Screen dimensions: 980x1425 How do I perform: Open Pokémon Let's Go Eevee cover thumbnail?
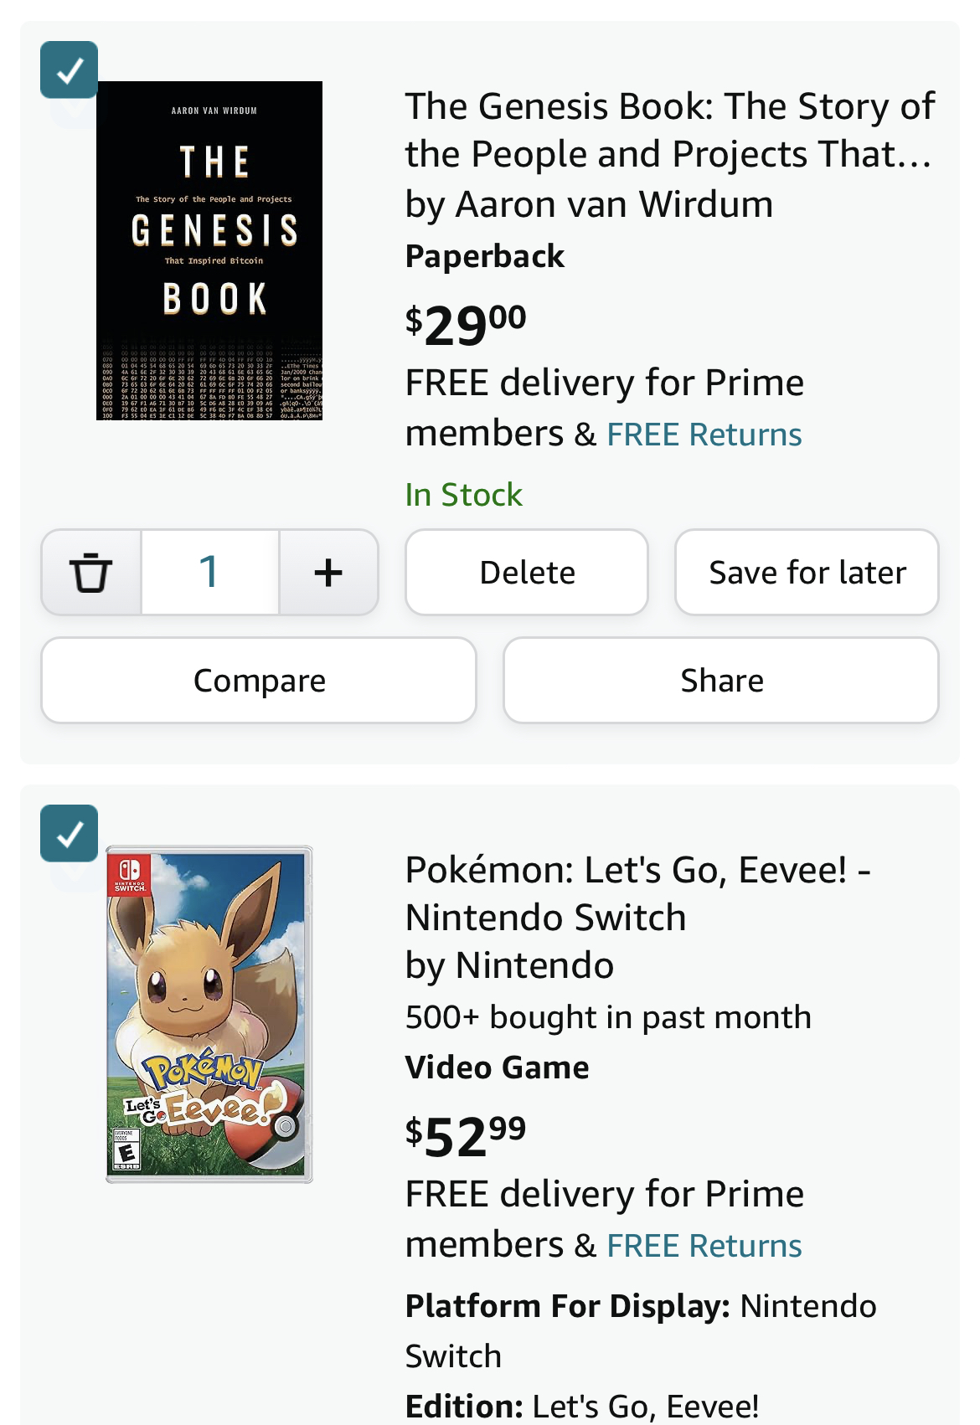209,1014
